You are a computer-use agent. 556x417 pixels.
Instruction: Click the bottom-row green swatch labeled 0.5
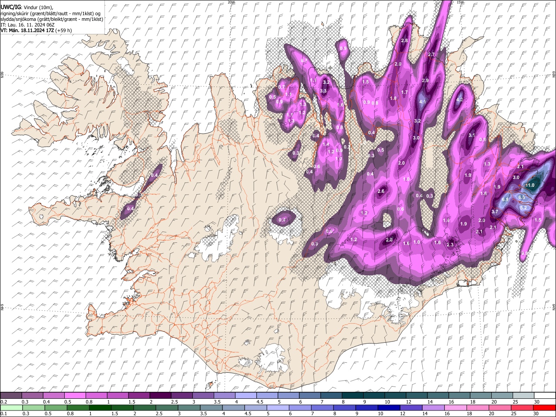pyautogui.click(x=56, y=407)
